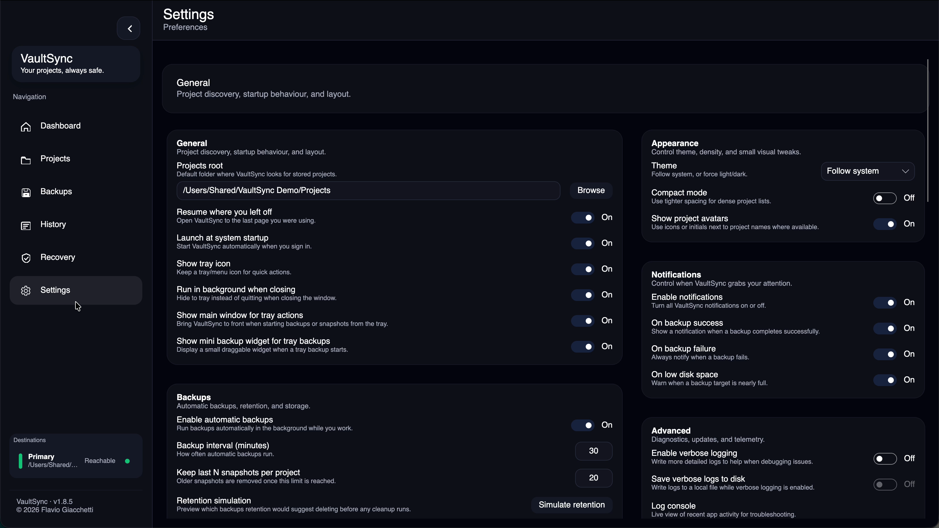Collapse the sidebar with the chevron button
Screen dimensions: 939x528
point(128,28)
